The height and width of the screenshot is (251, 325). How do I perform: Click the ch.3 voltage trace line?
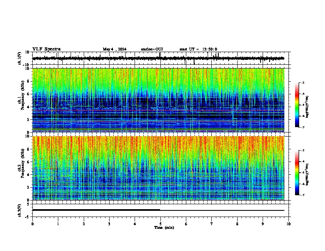pyautogui.click(x=158, y=210)
